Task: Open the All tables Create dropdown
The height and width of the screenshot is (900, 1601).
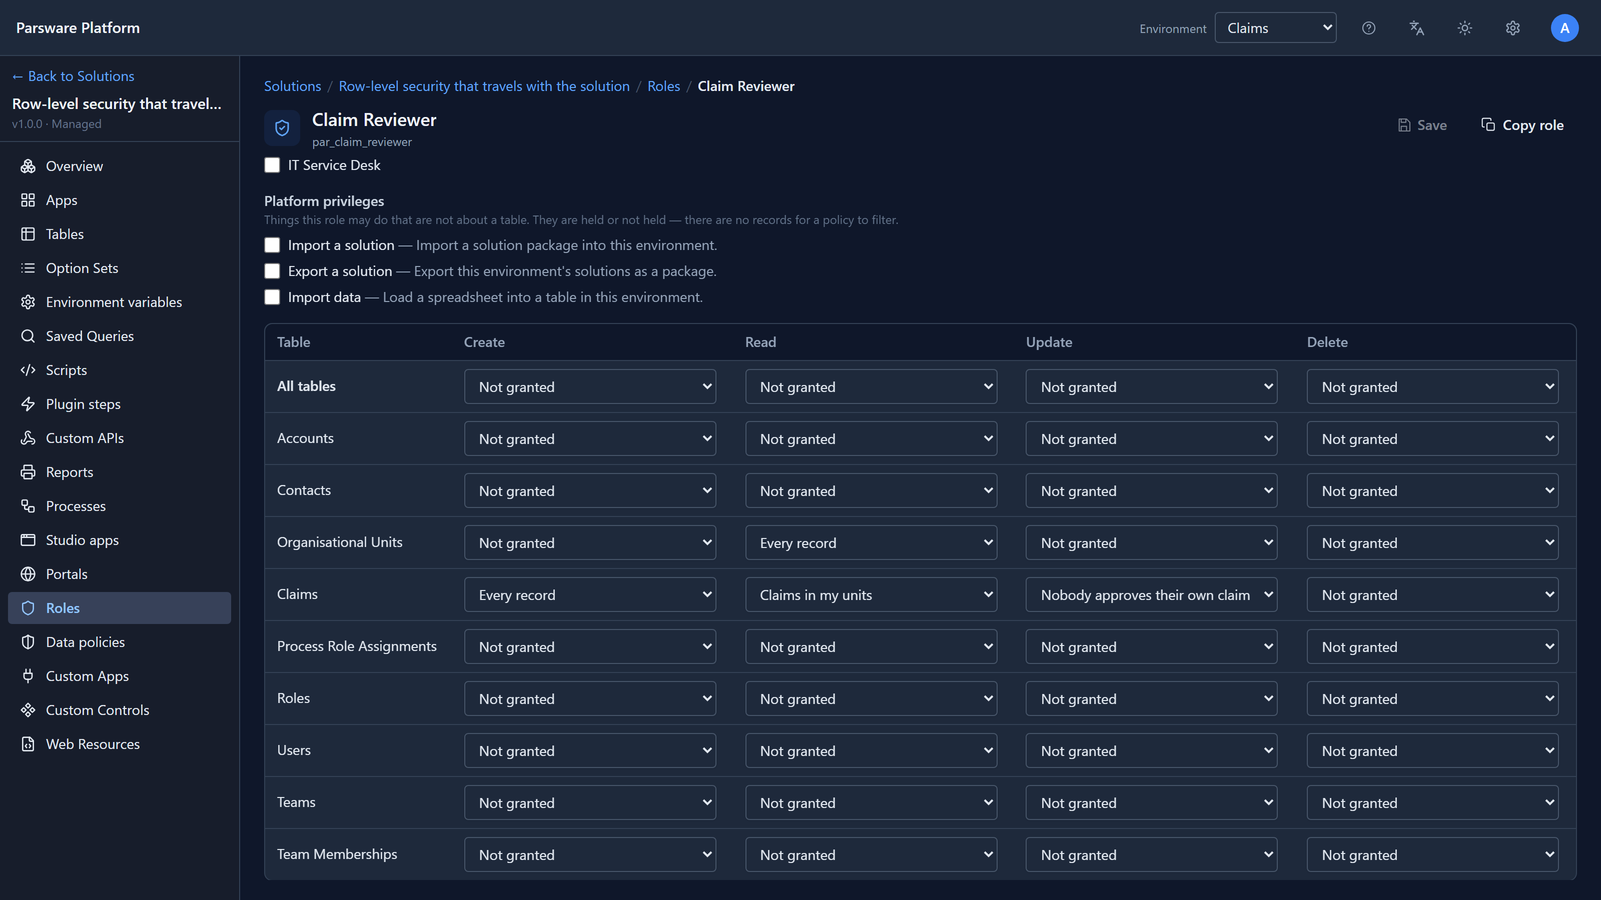Action: pos(590,387)
